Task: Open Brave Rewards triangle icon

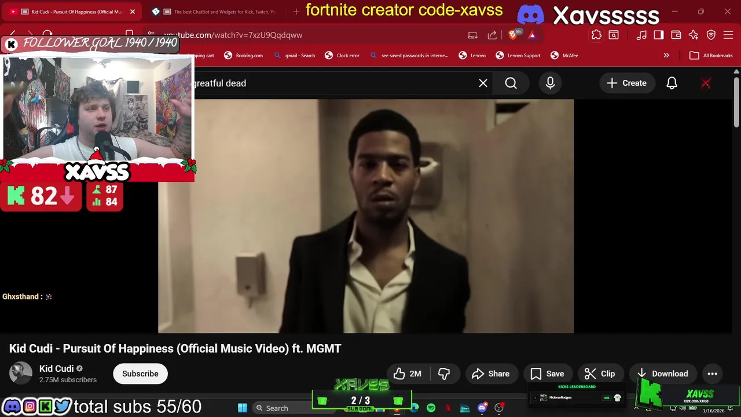Action: [532, 35]
